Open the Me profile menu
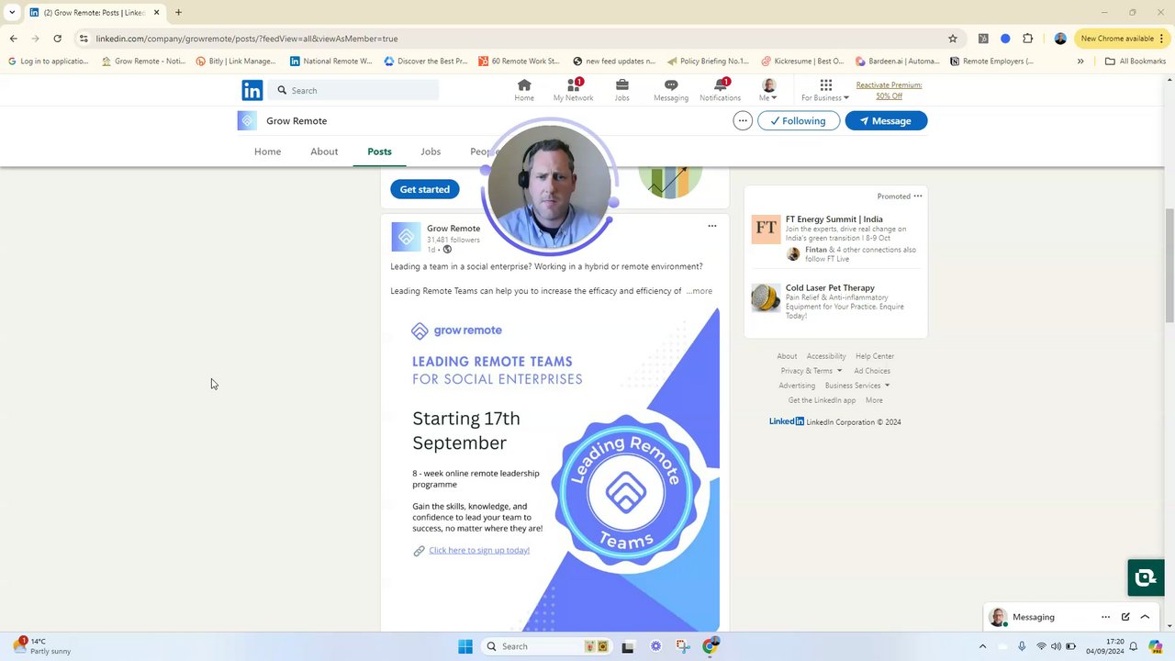Screen dimensions: 1175x661 pos(768,90)
